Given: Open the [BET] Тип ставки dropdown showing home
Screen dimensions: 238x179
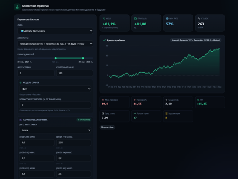Looking at the screenshot, I should point(55,130).
